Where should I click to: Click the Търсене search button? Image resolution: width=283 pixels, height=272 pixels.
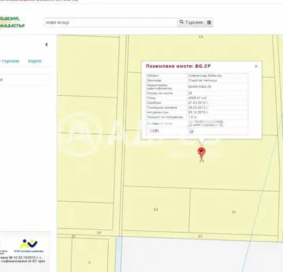coord(191,22)
